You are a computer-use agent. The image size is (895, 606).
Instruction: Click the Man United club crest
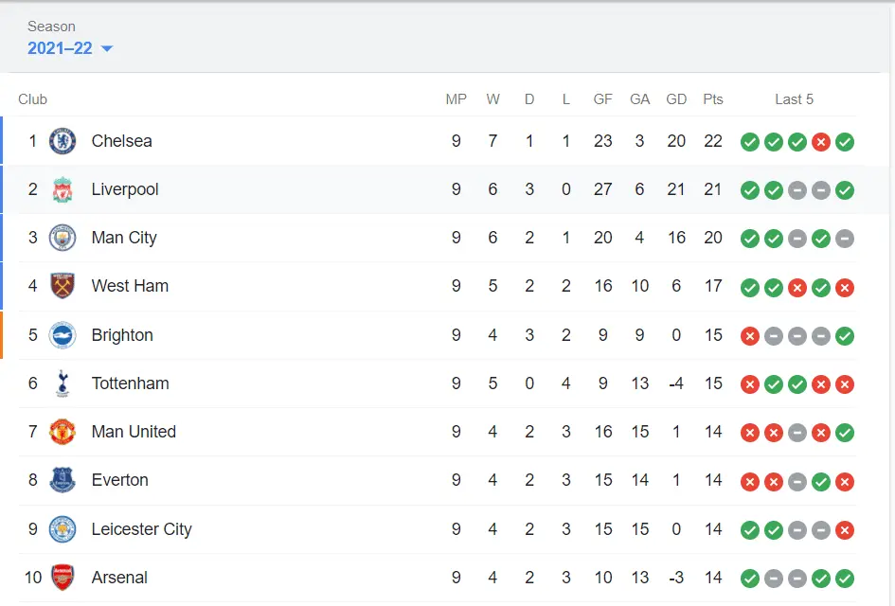coord(63,432)
